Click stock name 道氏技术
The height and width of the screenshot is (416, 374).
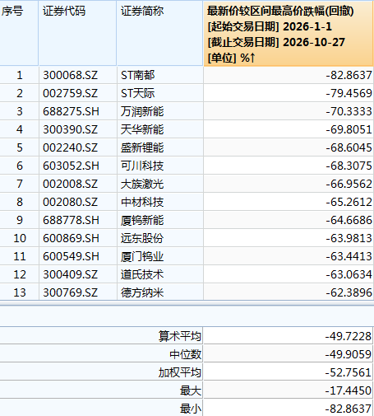142,274
